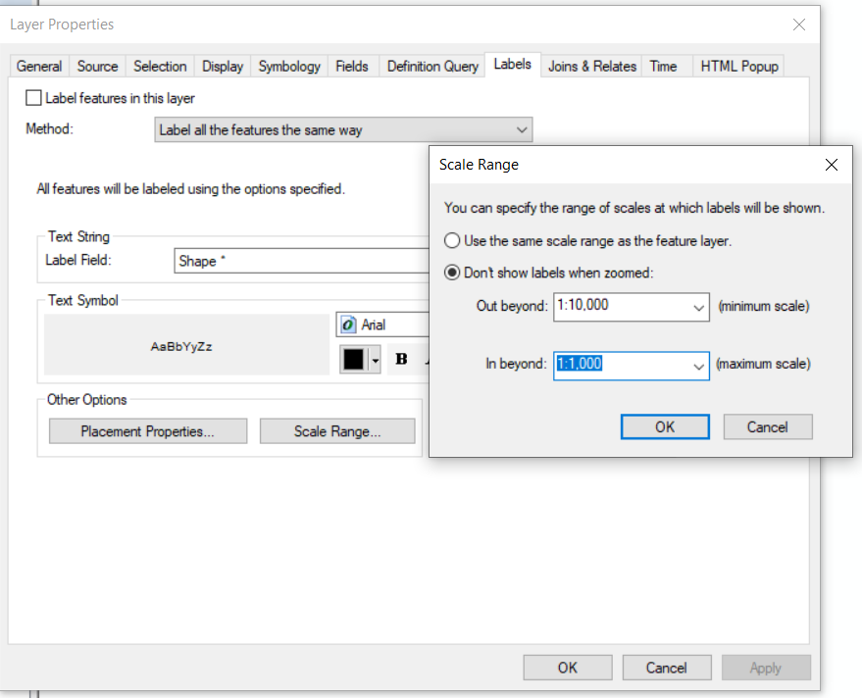Click the Label Field input box
Viewport: 862px width, 698px height.
[x=300, y=262]
